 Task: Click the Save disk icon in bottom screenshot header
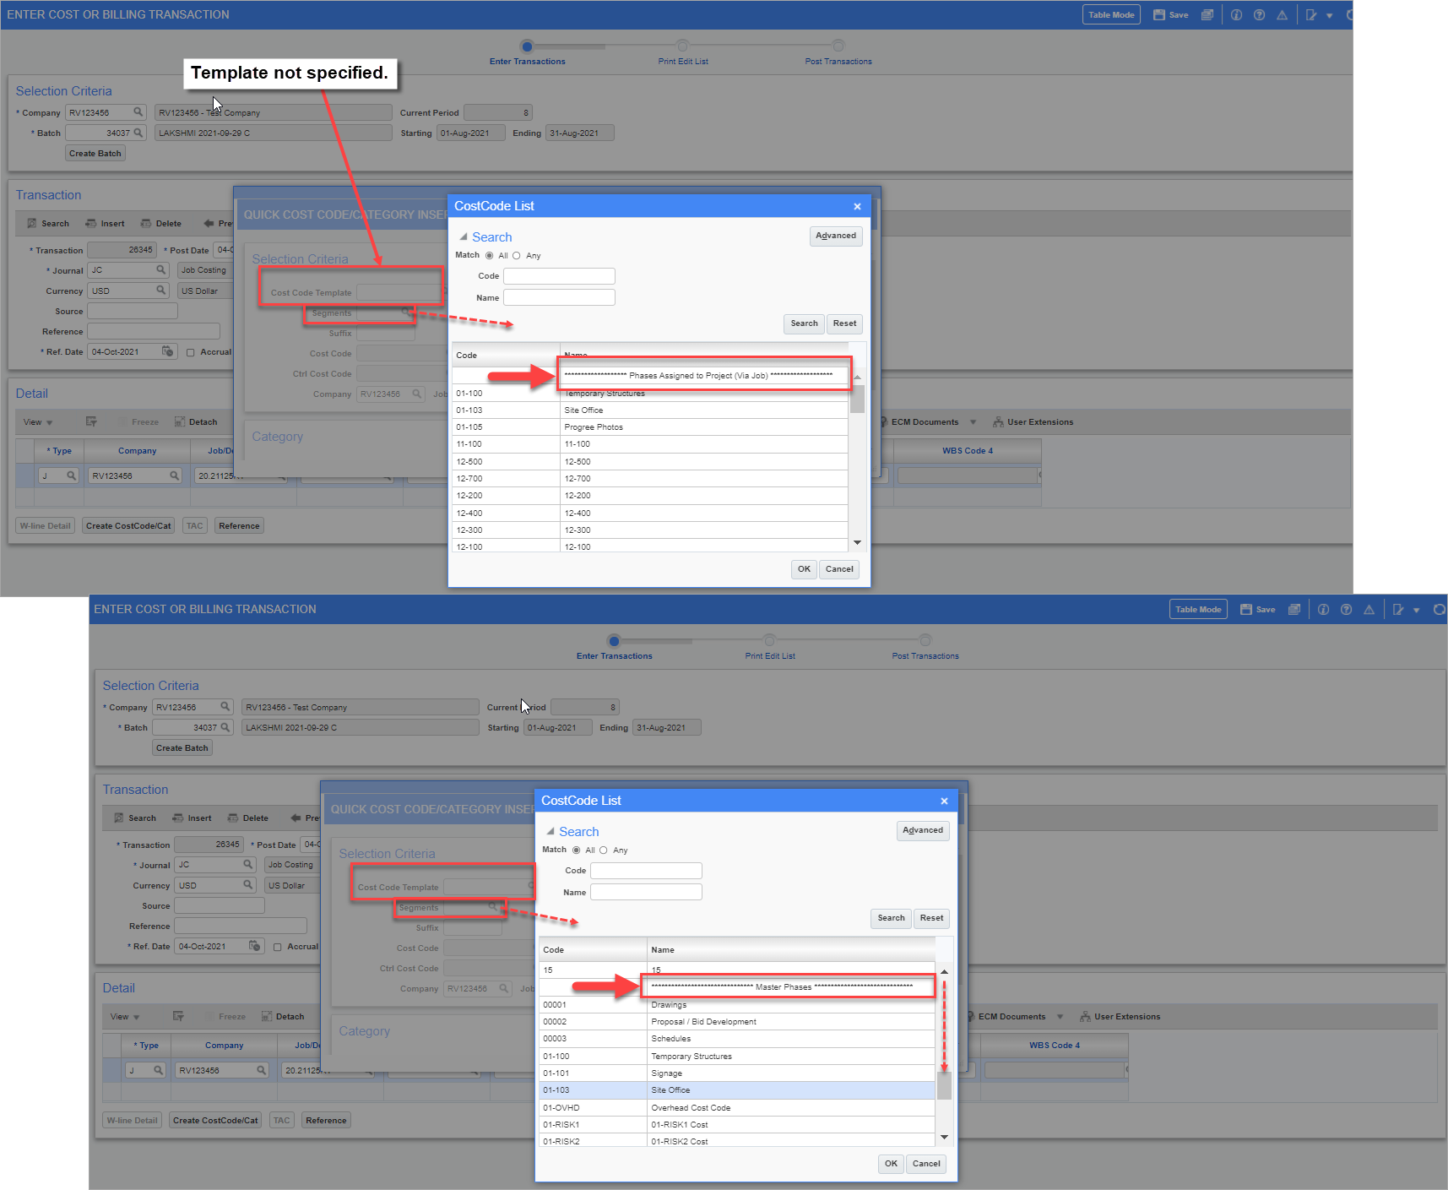[1246, 610]
